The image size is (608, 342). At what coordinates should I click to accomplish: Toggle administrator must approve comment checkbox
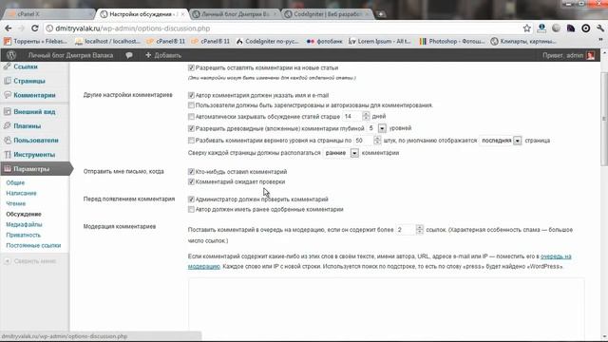click(x=191, y=199)
